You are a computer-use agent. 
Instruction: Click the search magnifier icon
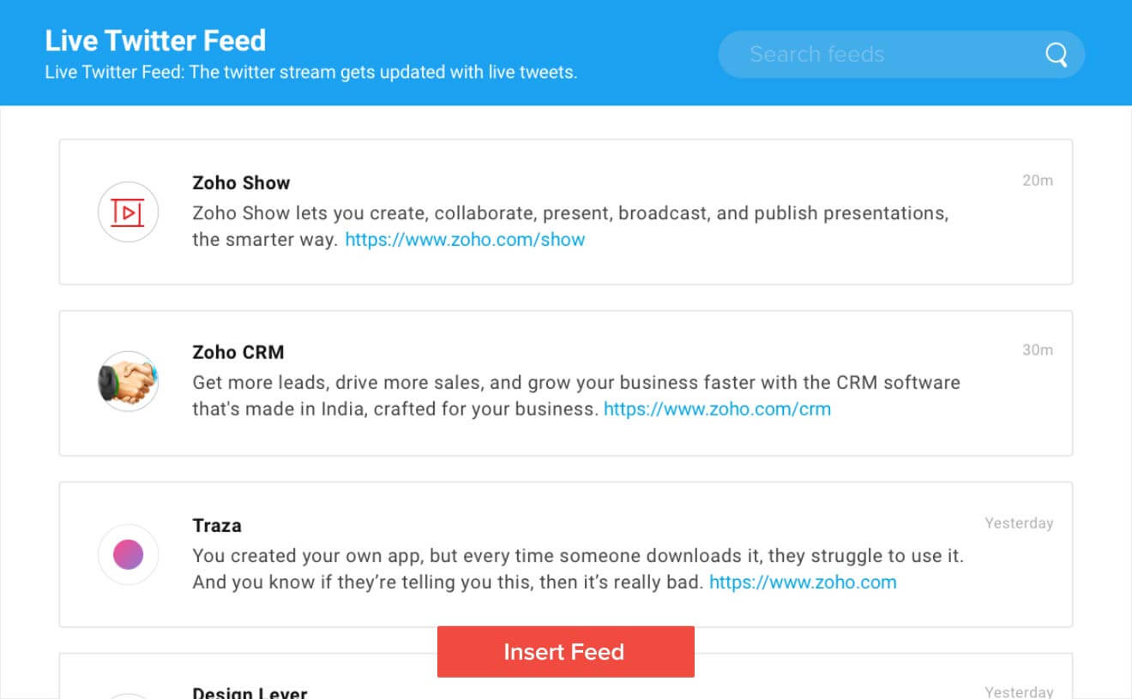[x=1057, y=55]
